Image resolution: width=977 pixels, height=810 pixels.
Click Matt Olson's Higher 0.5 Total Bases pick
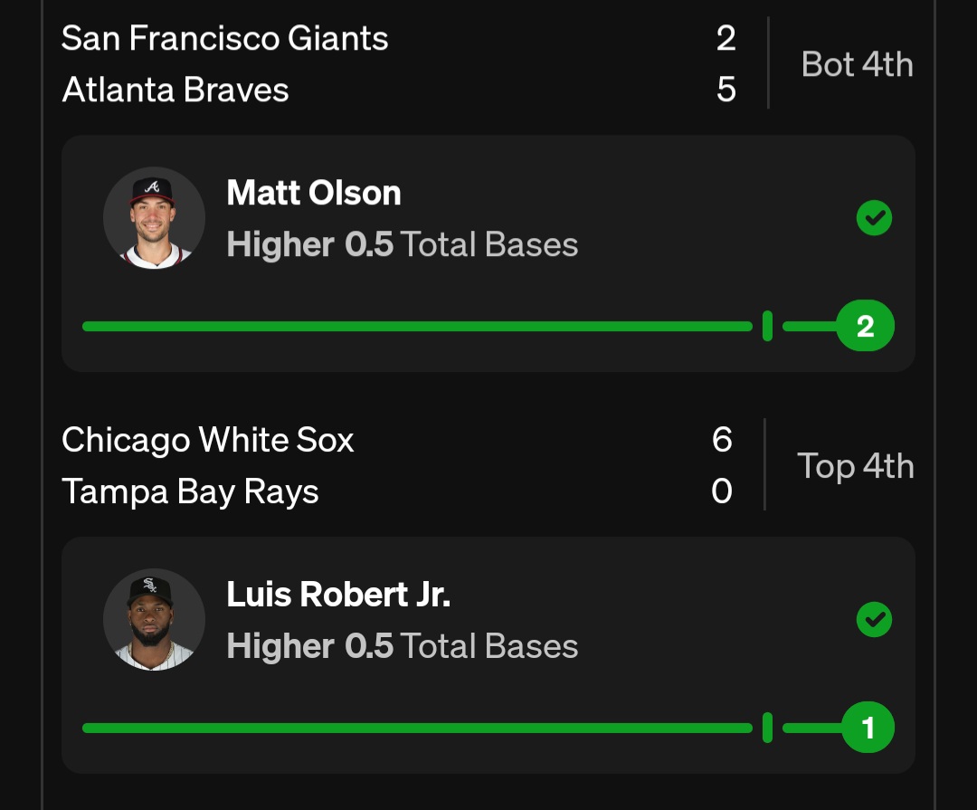[402, 244]
